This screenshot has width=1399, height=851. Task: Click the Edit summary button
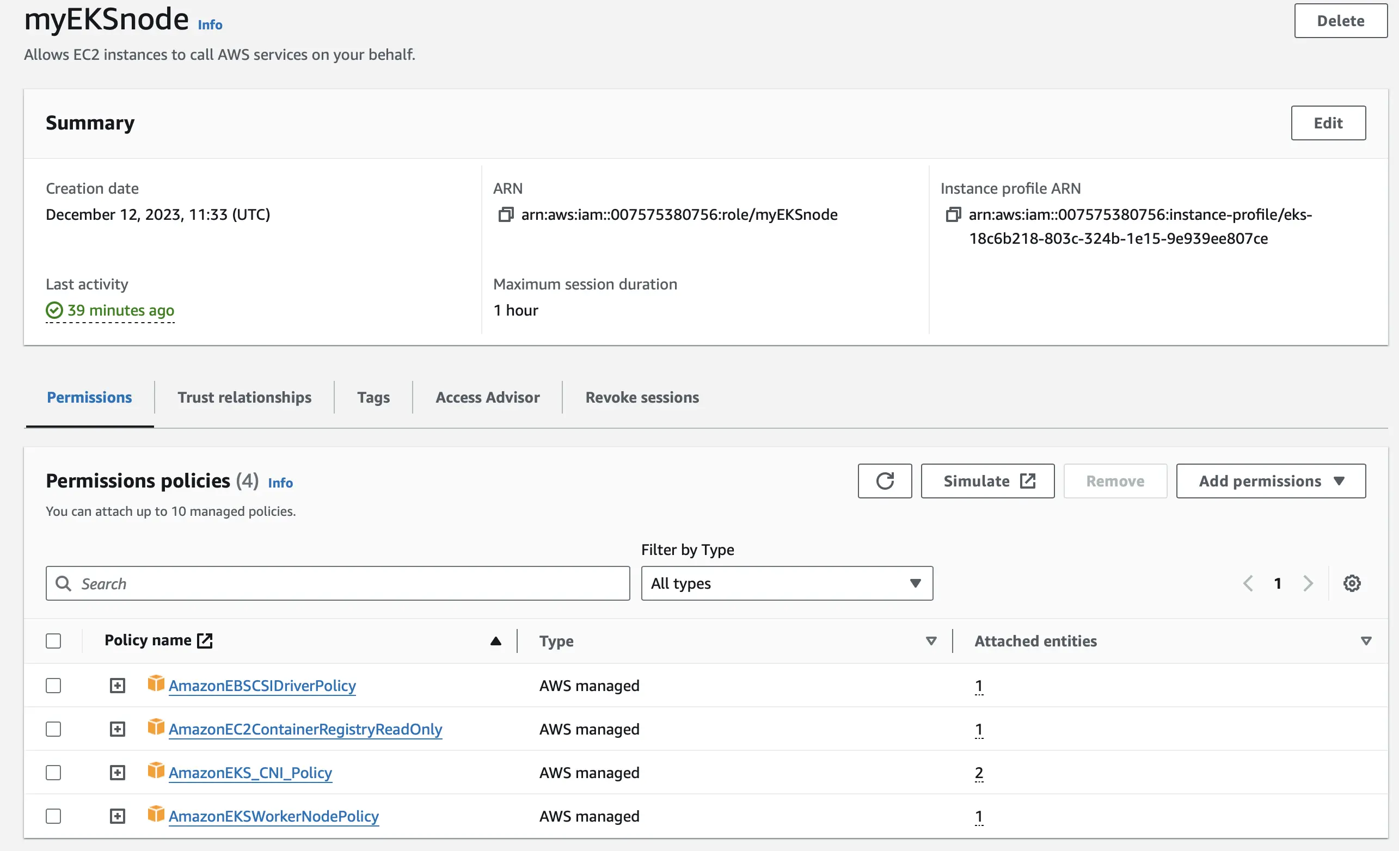tap(1328, 122)
